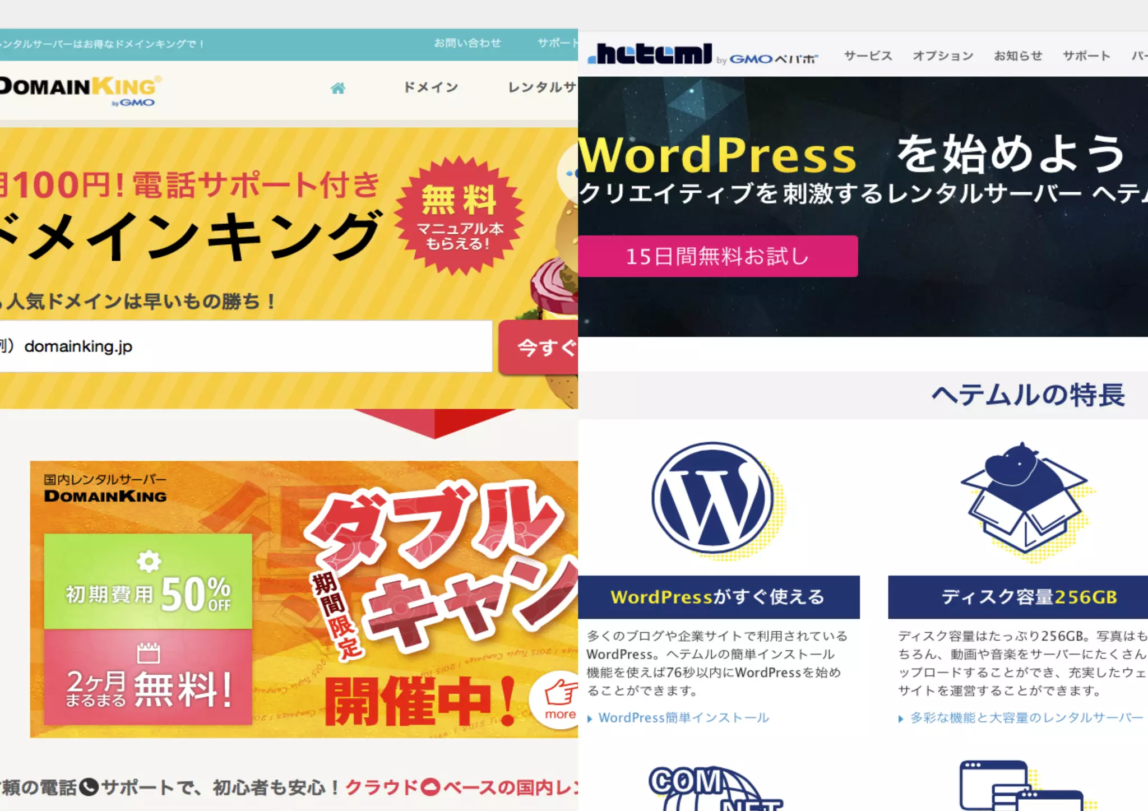Click the WordPressがすぐ使える heading bar
This screenshot has width=1148, height=811.
coord(719,597)
